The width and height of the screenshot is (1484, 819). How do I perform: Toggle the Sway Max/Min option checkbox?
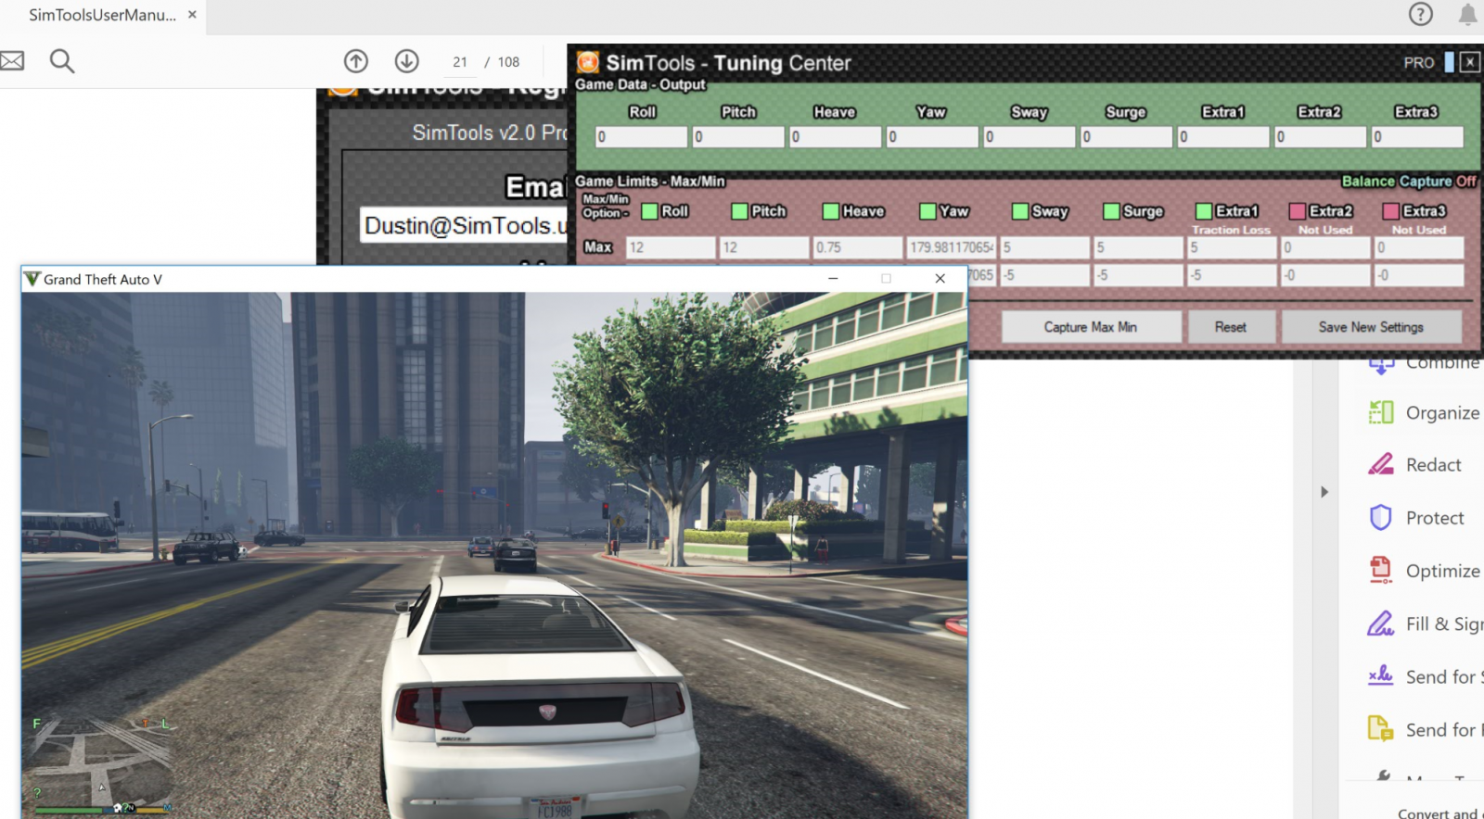[x=1020, y=211]
